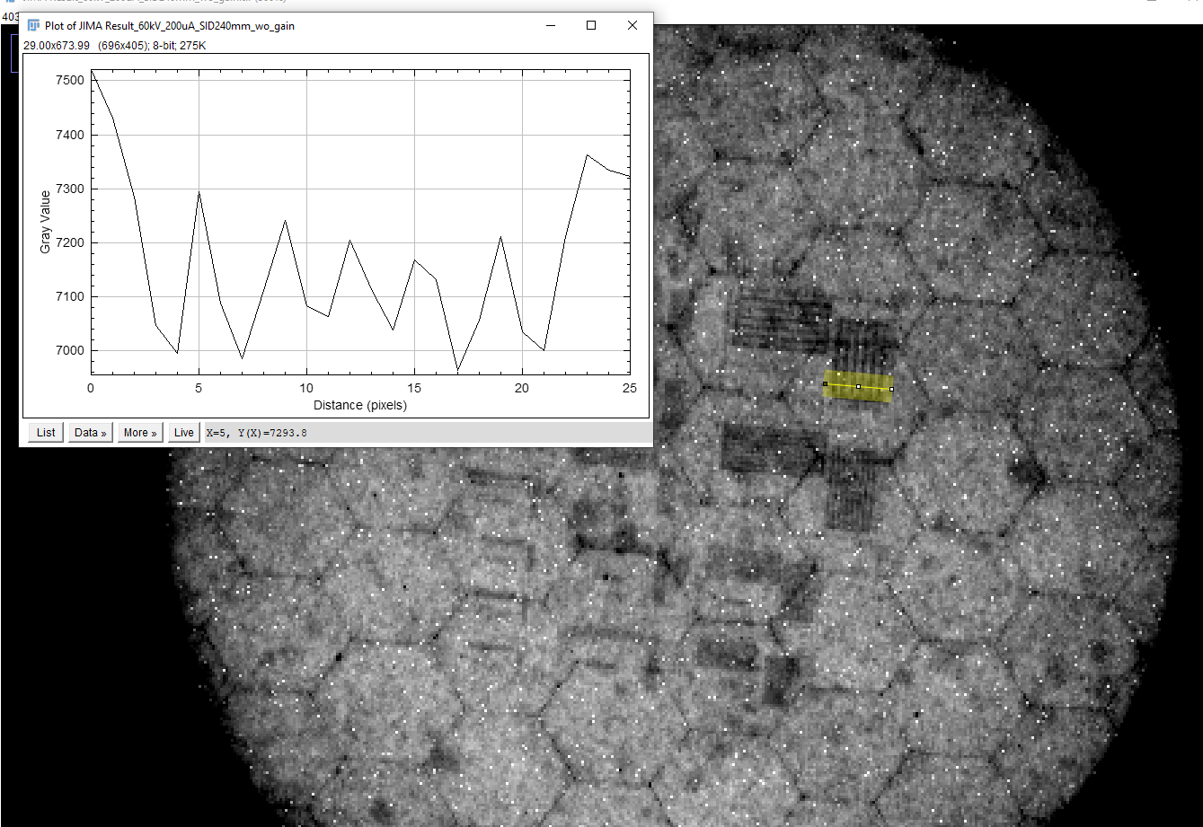Minimize the Plot of JIMA Result window
1203x827 pixels.
[550, 26]
